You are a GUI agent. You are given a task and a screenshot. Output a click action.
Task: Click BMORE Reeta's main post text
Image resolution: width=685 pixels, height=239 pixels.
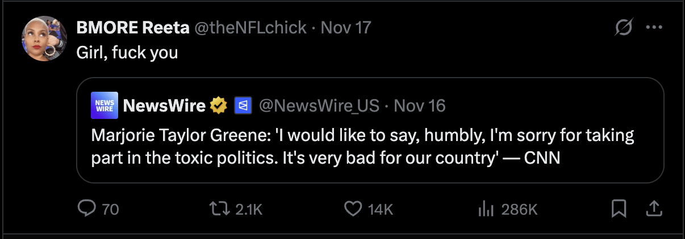127,53
